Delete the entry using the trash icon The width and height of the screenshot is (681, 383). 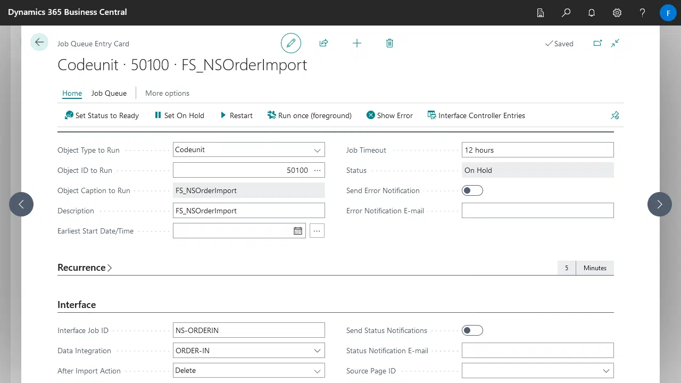[389, 43]
